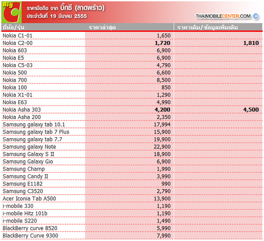Select the Samsung E1182 row
264x241 pixels.
click(x=22, y=184)
